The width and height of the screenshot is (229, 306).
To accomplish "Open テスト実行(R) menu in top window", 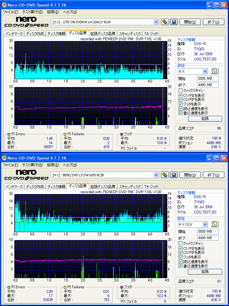I will (32, 12).
